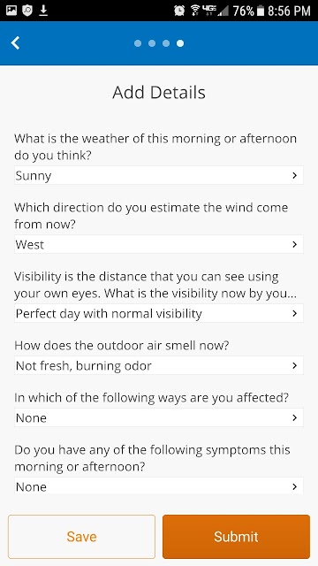
Task: Tap the download notification icon
Action: (43, 11)
